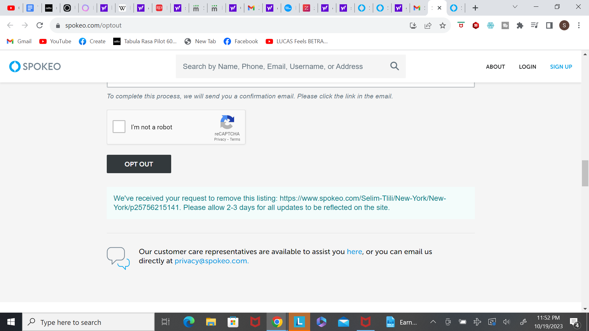Open YouTube bookmark
589x331 pixels.
(x=55, y=41)
